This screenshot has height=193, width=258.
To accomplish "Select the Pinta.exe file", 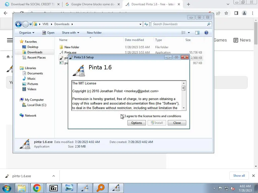I will (70, 53).
